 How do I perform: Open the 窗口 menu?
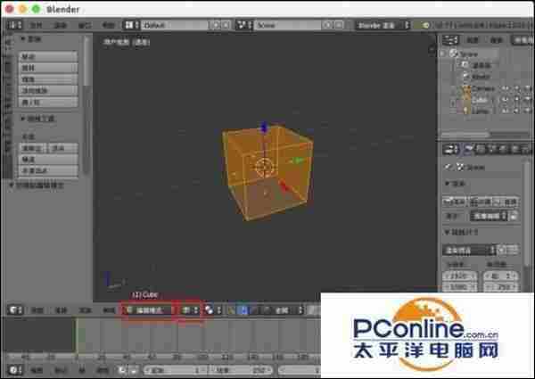coord(85,25)
